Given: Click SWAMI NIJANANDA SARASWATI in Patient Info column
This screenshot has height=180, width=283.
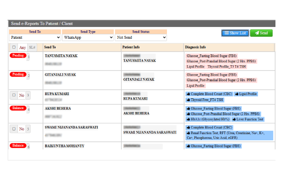Looking at the screenshot, I should [x=150, y=132].
